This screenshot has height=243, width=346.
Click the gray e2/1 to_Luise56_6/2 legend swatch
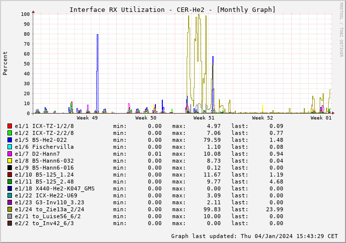[9, 216]
